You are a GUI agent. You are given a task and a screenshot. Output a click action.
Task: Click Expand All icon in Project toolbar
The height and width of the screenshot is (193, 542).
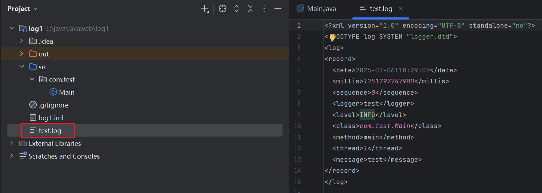click(x=236, y=9)
